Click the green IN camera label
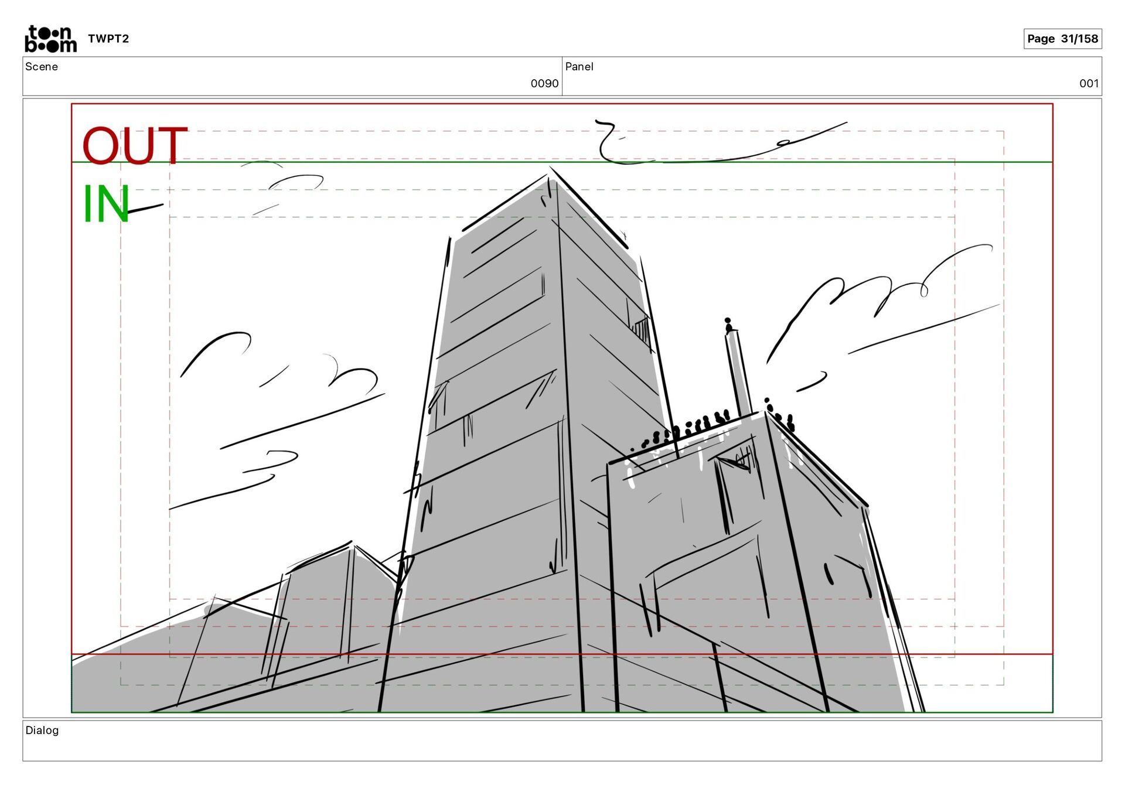This screenshot has height=795, width=1125. (x=106, y=204)
